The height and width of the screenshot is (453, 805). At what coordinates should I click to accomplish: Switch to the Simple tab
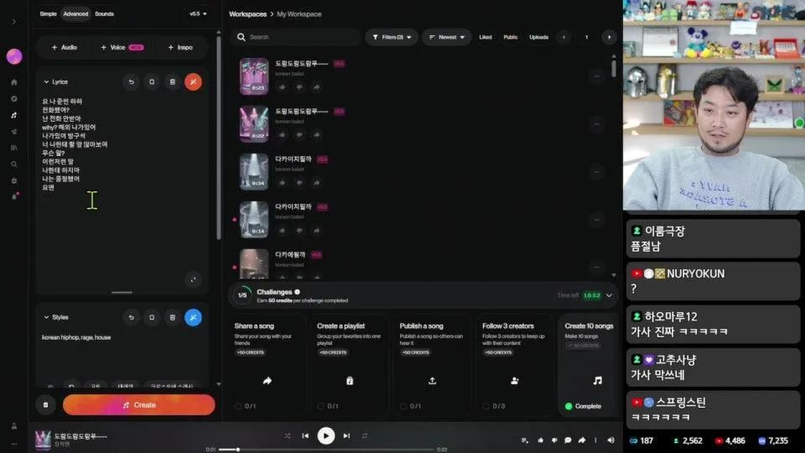(x=48, y=13)
